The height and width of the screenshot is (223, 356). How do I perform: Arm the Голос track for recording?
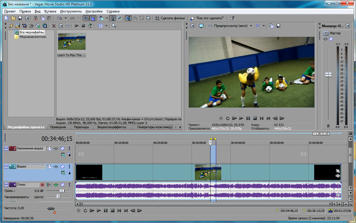42,185
